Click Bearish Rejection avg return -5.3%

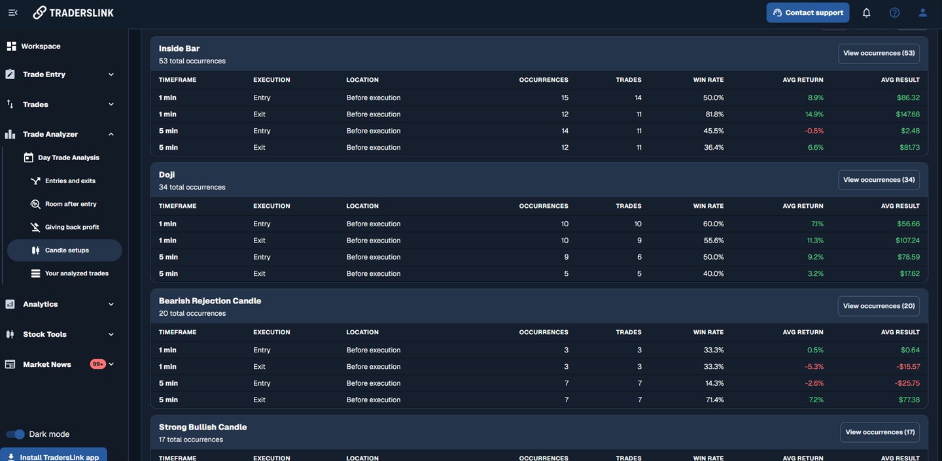click(814, 367)
